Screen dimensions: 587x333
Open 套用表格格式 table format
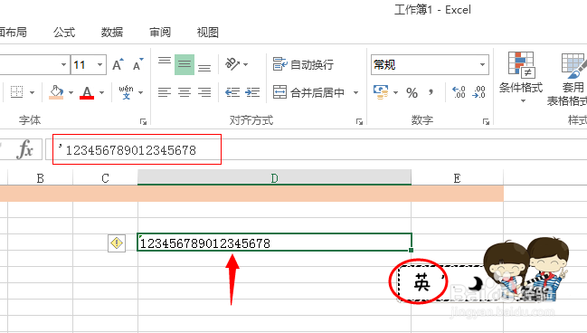point(567,79)
